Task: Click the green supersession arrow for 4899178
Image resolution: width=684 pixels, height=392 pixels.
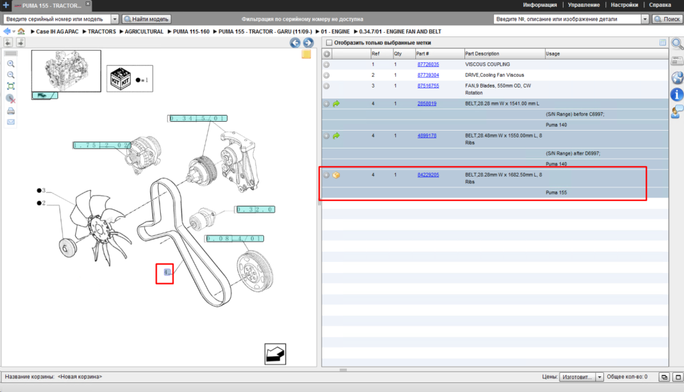Action: tap(337, 135)
